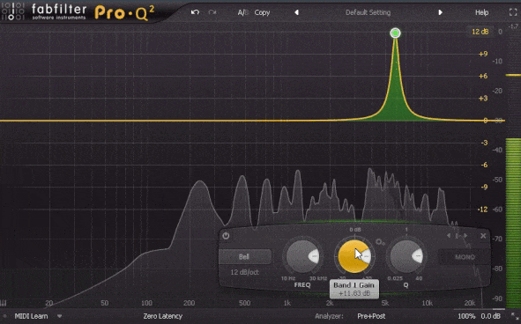Image resolution: width=521 pixels, height=324 pixels.
Task: Click Copy to copy A/B settings
Action: point(262,12)
